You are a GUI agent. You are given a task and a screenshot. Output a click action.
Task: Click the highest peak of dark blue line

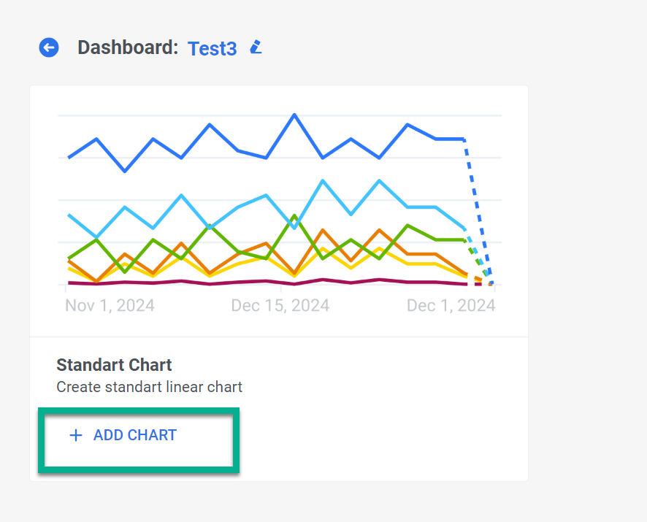click(x=294, y=115)
